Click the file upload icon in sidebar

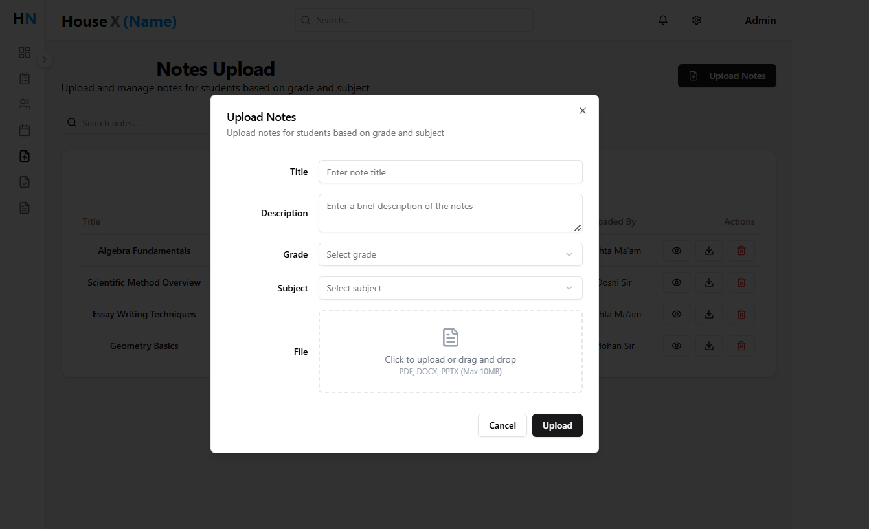click(25, 156)
